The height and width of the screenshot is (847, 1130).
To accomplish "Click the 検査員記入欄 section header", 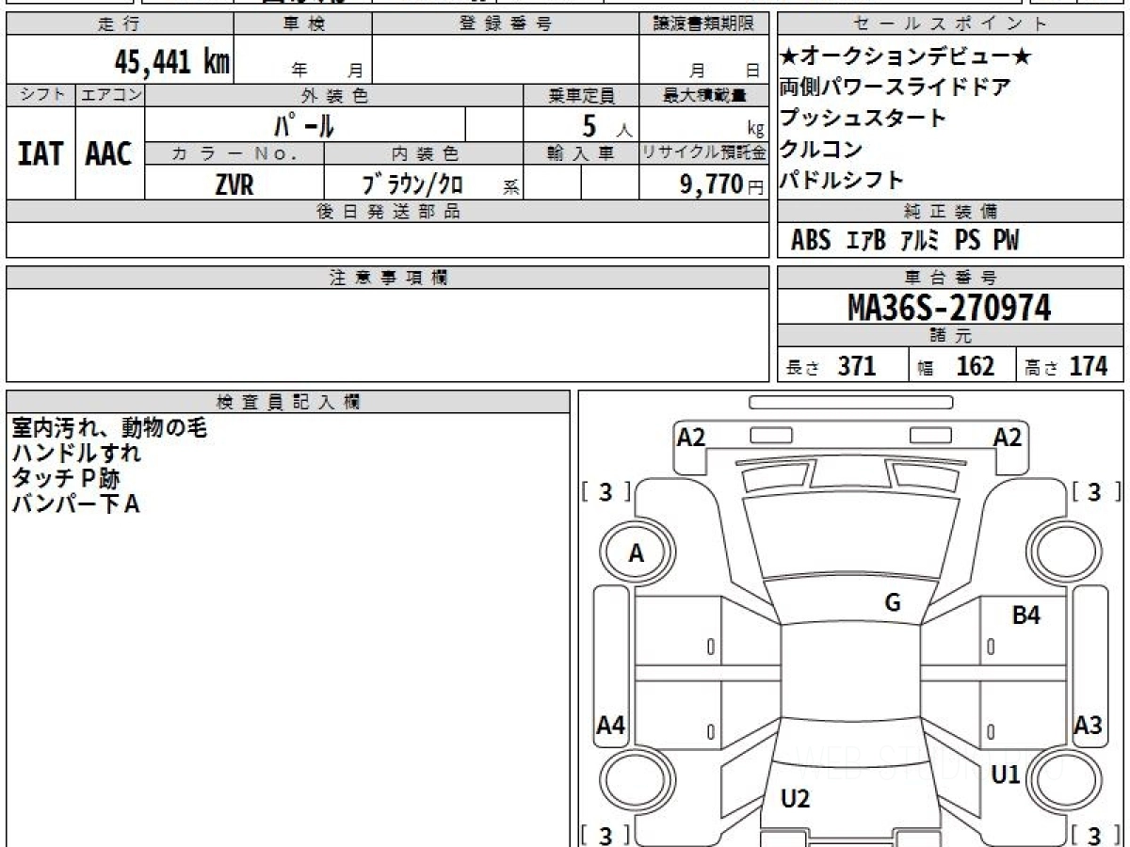I will [x=288, y=402].
